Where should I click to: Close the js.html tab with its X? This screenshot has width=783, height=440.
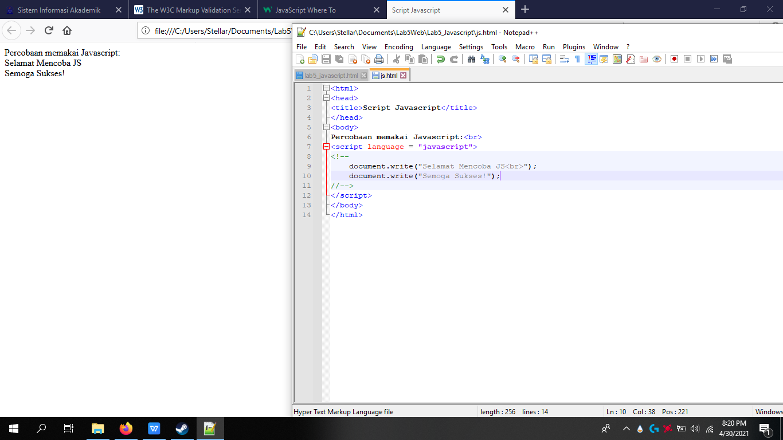pyautogui.click(x=403, y=76)
